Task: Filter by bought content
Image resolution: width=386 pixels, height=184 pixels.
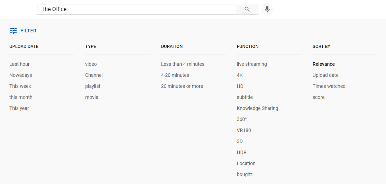Action: click(x=245, y=174)
